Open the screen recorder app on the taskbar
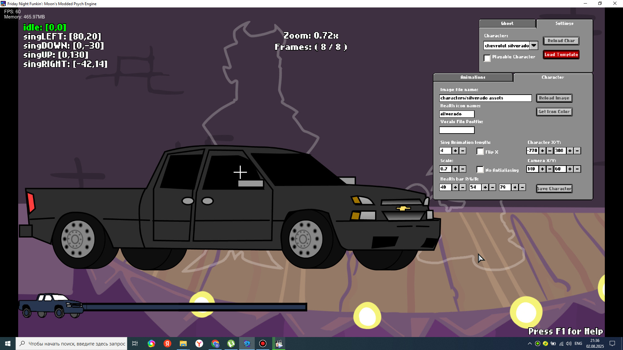 (x=263, y=343)
